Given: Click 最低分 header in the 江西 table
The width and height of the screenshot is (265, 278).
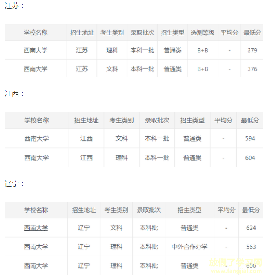Looking at the screenshot, I should 250,120.
